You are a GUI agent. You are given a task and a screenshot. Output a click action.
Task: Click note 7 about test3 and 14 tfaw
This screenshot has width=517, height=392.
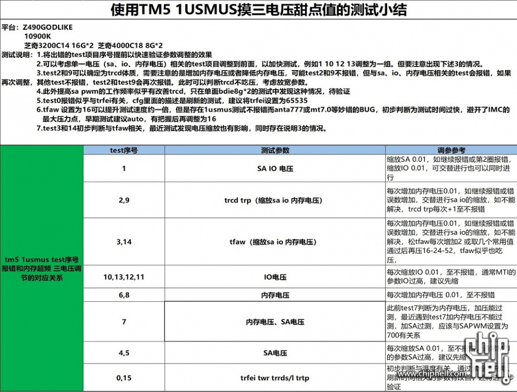click(182, 128)
